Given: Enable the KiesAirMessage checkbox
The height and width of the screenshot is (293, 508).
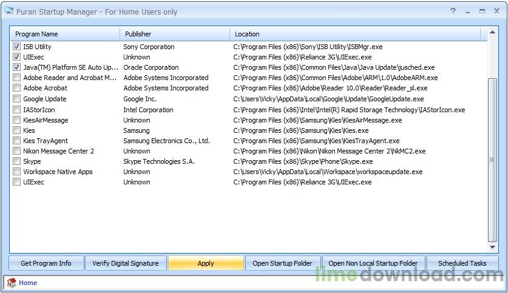Looking at the screenshot, I should (x=16, y=120).
